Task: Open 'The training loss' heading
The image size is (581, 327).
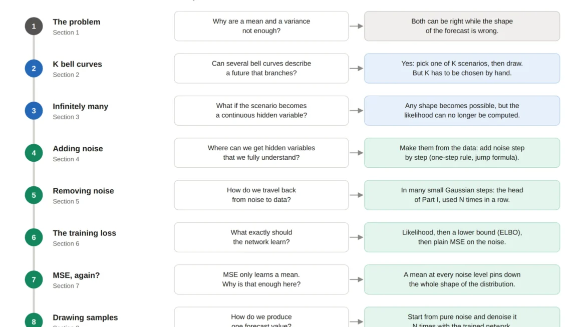Action: point(85,233)
